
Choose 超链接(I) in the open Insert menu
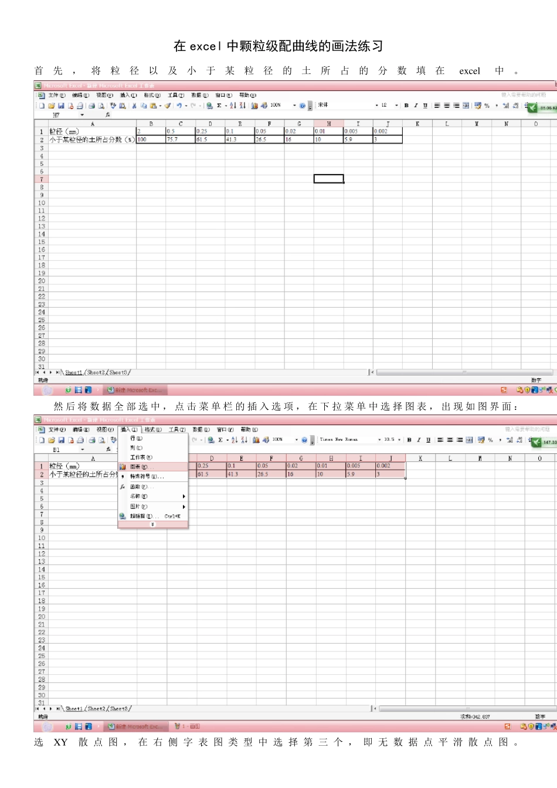[x=152, y=516]
